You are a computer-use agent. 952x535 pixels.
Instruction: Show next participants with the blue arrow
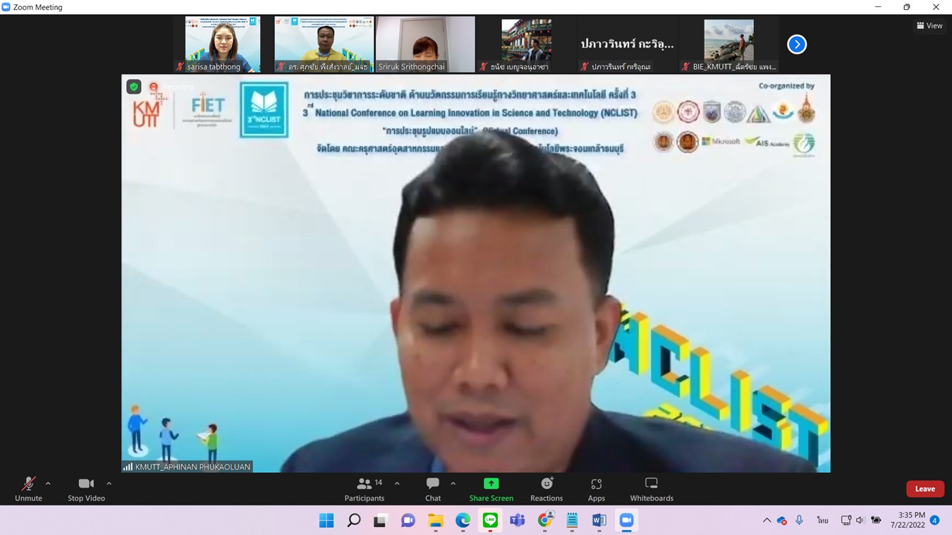pos(796,44)
